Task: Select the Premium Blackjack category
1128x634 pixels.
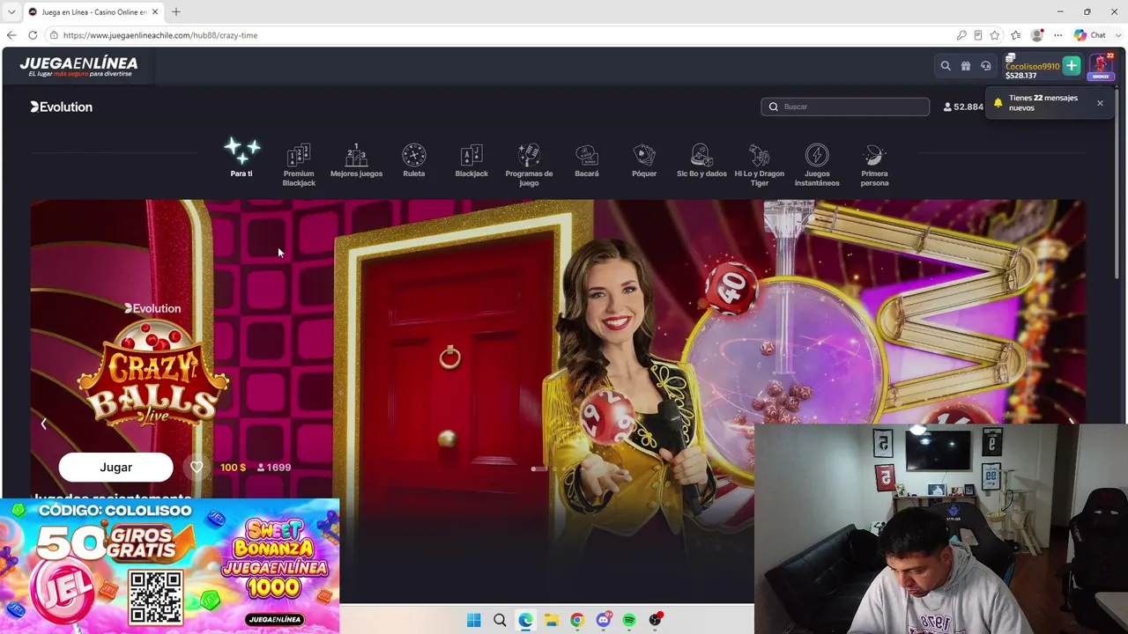Action: pos(299,165)
